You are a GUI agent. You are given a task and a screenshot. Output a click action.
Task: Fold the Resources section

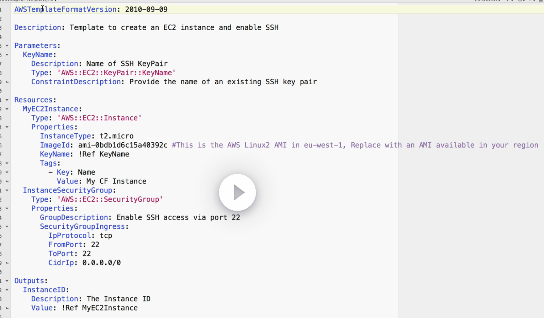pos(7,100)
